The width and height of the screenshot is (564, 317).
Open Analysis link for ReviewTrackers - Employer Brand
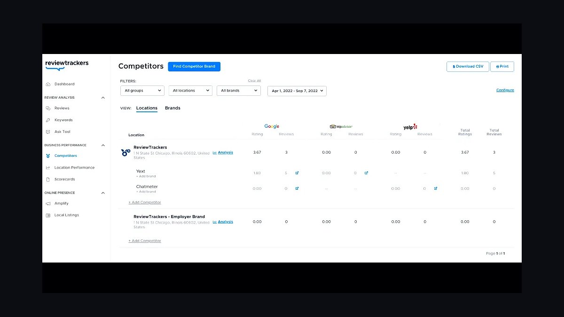[x=223, y=222]
